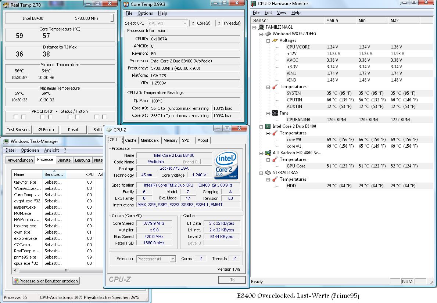Viewport: 437px width, 303px height.
Task: Open the View menu in Hardware Monitor
Action: click(282, 12)
